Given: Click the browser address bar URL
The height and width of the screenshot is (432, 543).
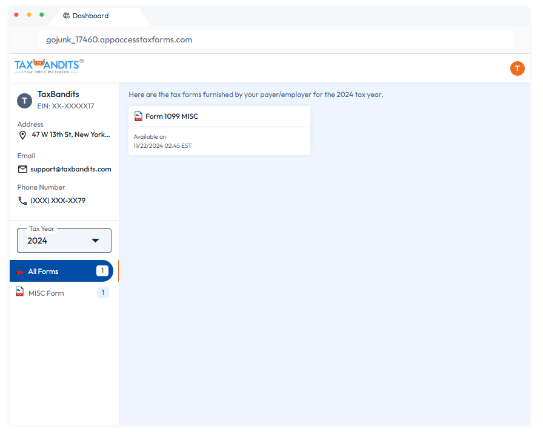Looking at the screenshot, I should click(119, 40).
